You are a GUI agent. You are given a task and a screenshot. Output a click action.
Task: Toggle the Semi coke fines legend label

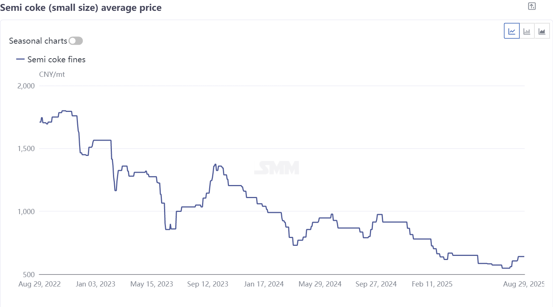click(56, 59)
